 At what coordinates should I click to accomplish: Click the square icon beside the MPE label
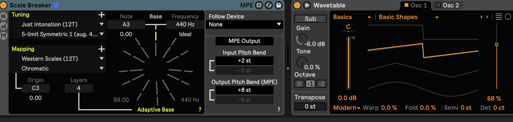259,5
